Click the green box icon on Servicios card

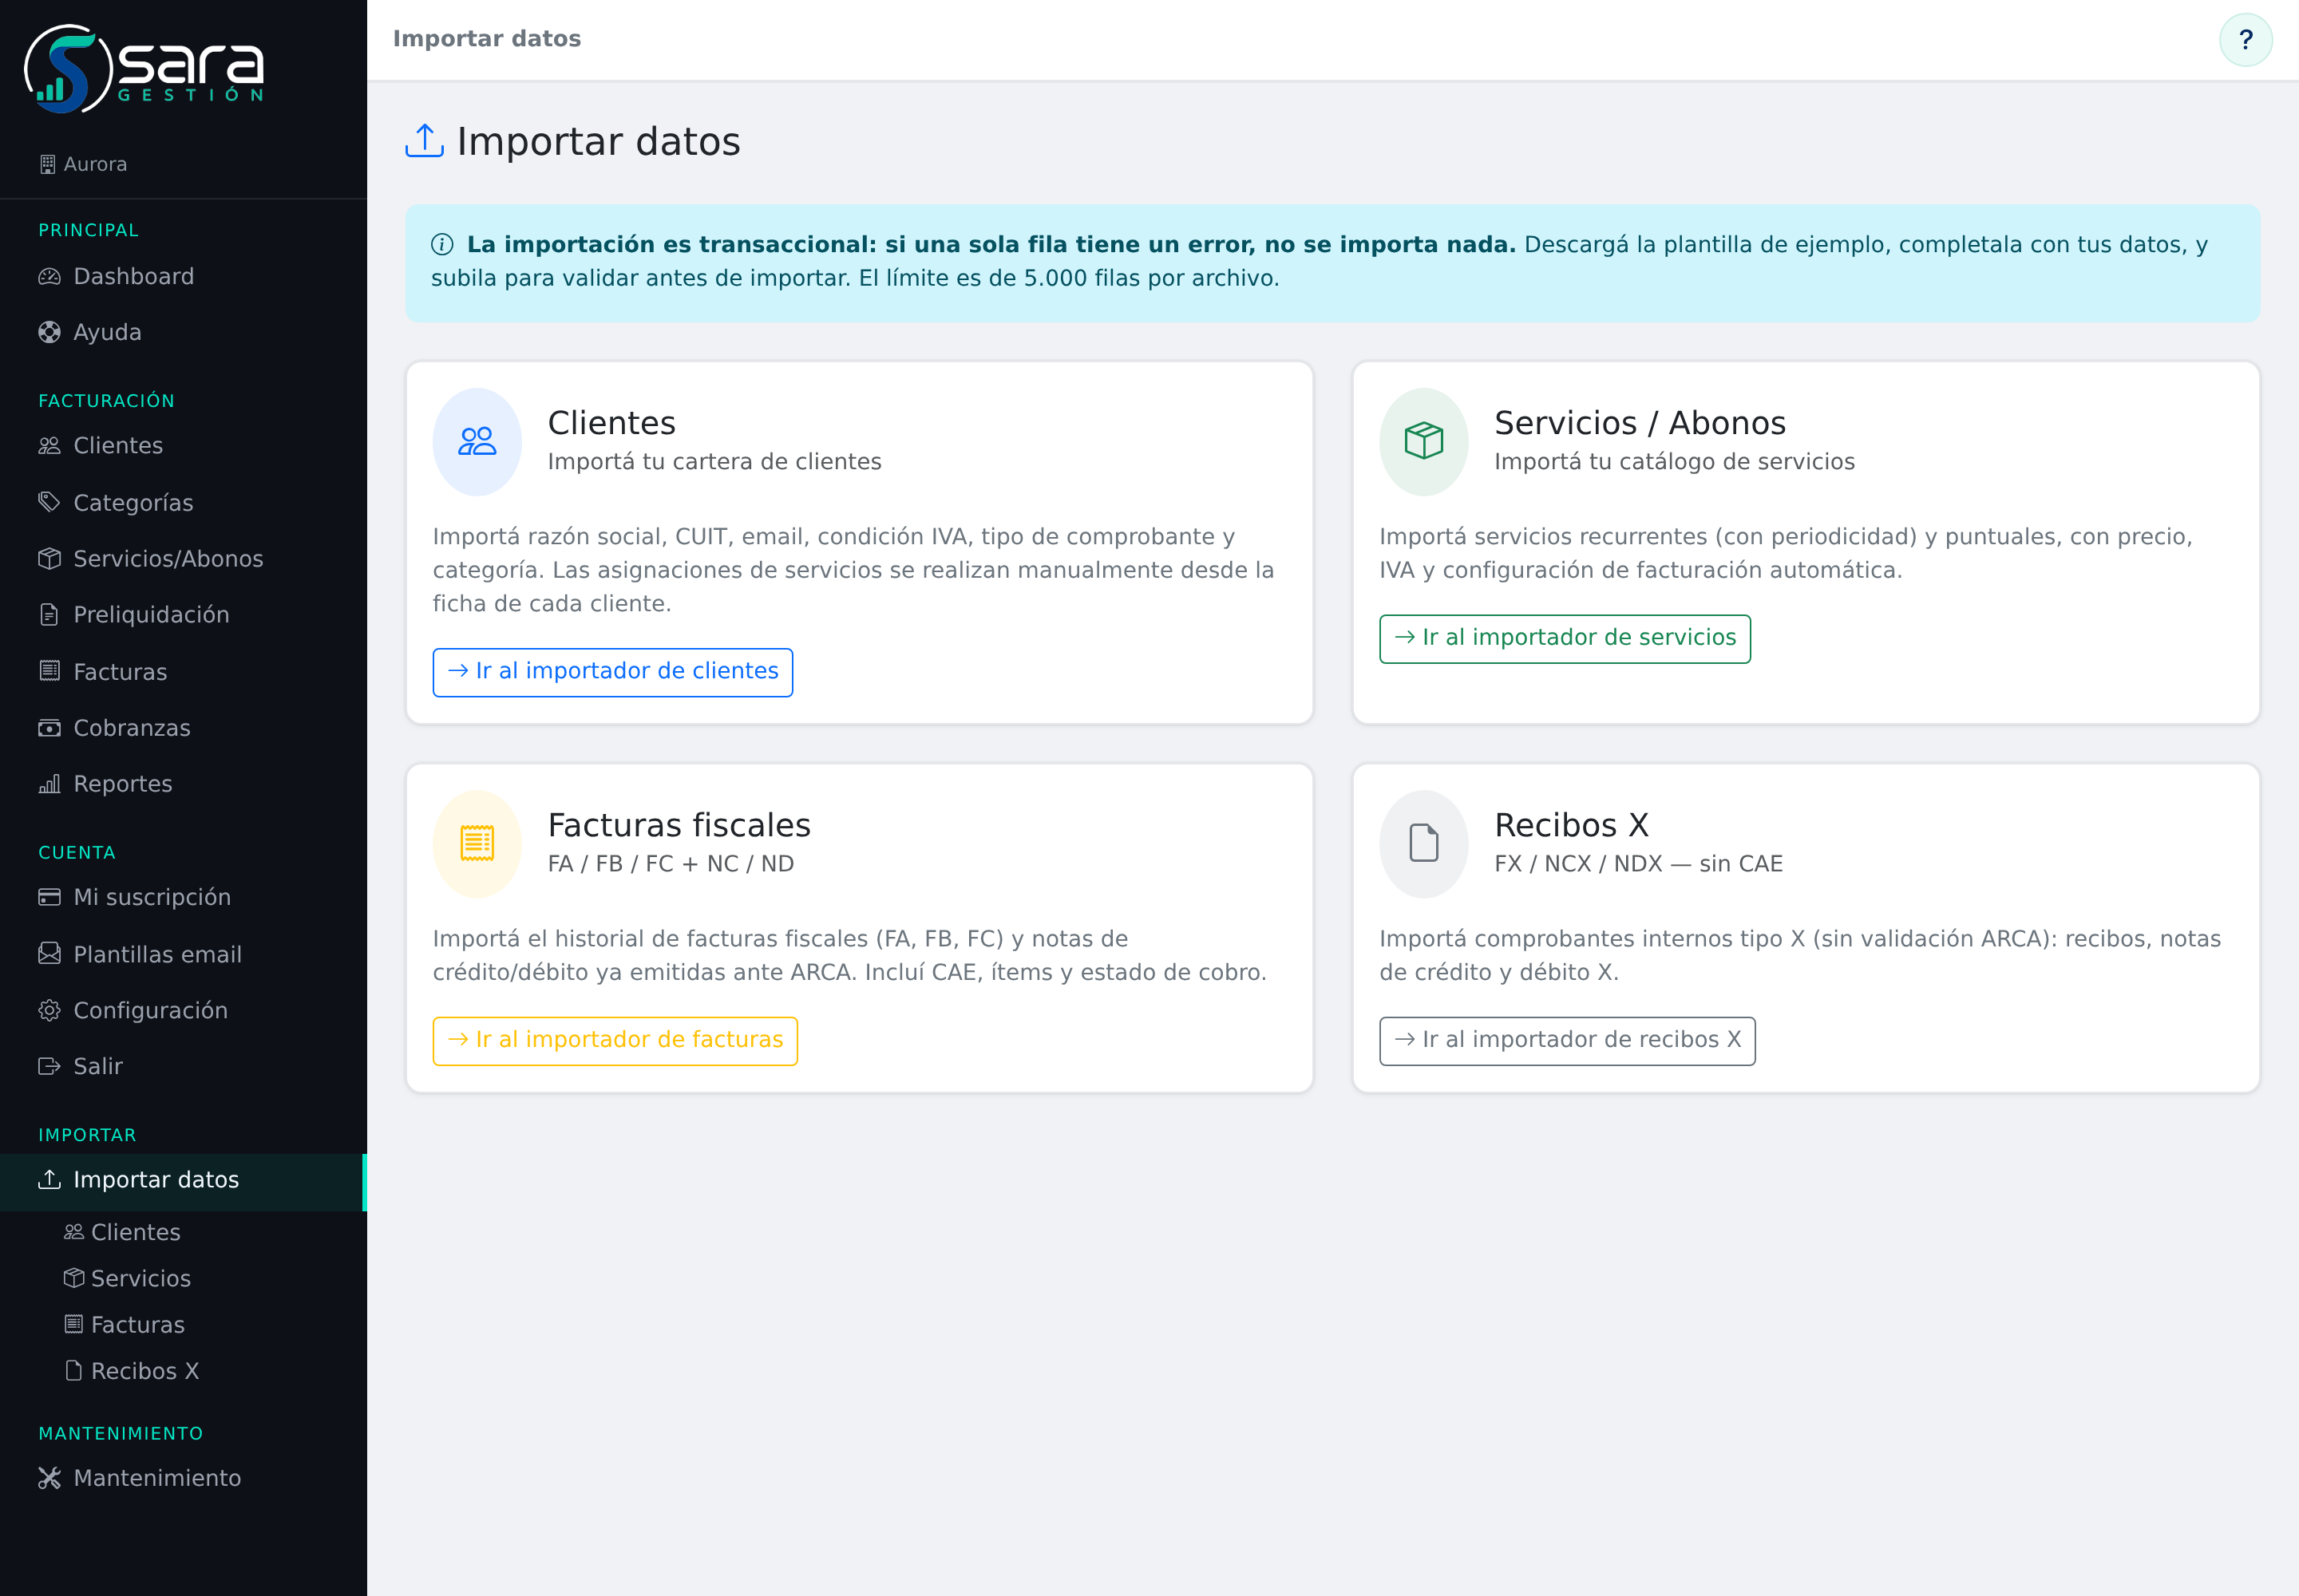click(x=1423, y=441)
